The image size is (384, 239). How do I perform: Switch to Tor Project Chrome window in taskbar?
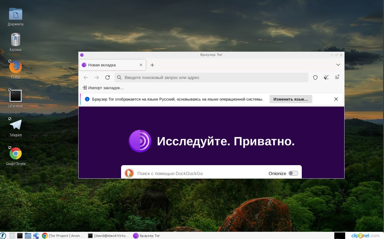pos(63,236)
